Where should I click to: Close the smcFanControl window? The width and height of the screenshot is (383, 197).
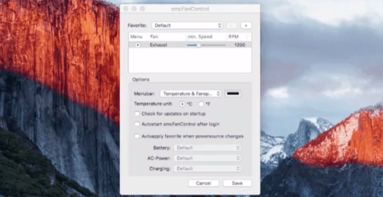tap(126, 9)
